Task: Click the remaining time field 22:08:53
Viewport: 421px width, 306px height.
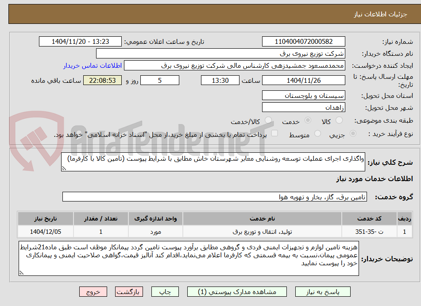Action: pos(102,80)
